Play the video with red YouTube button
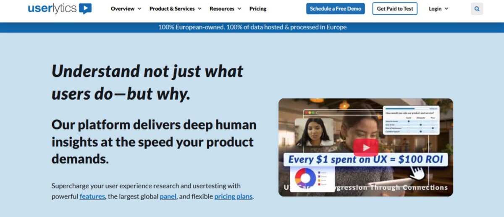This screenshot has height=217, width=504. click(x=365, y=148)
